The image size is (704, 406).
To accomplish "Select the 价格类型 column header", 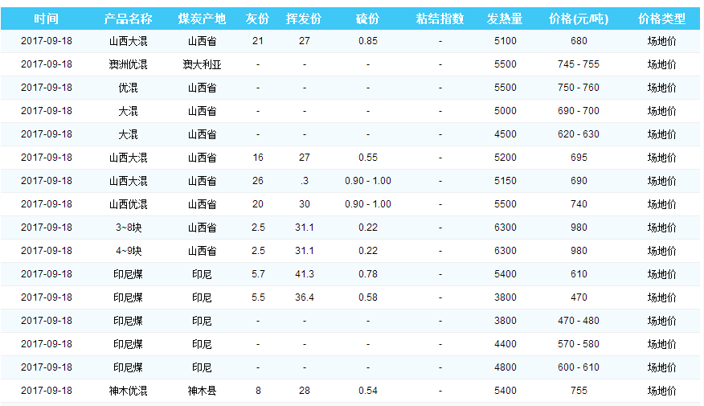I will point(661,18).
